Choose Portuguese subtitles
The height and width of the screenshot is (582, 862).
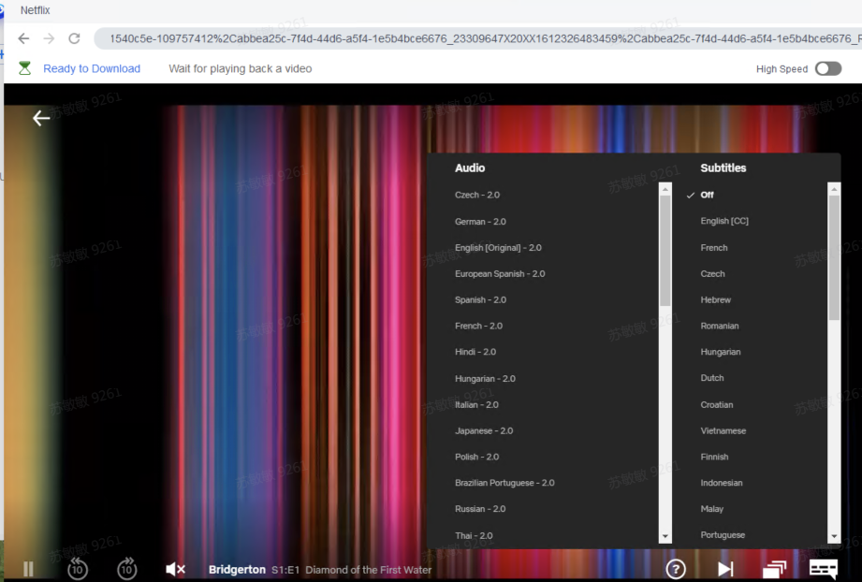point(723,534)
